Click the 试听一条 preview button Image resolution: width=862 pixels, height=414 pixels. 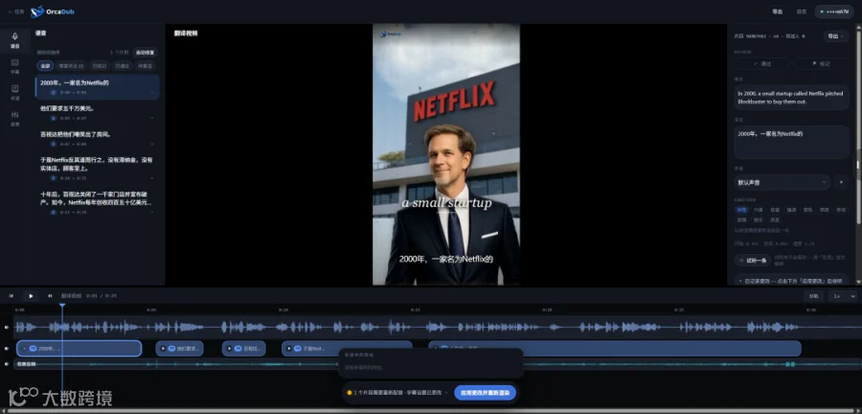click(752, 261)
